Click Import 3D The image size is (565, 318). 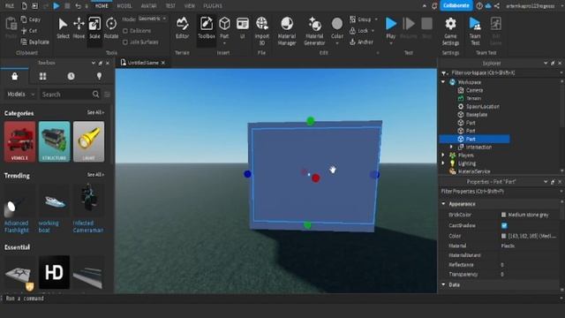[x=262, y=31]
